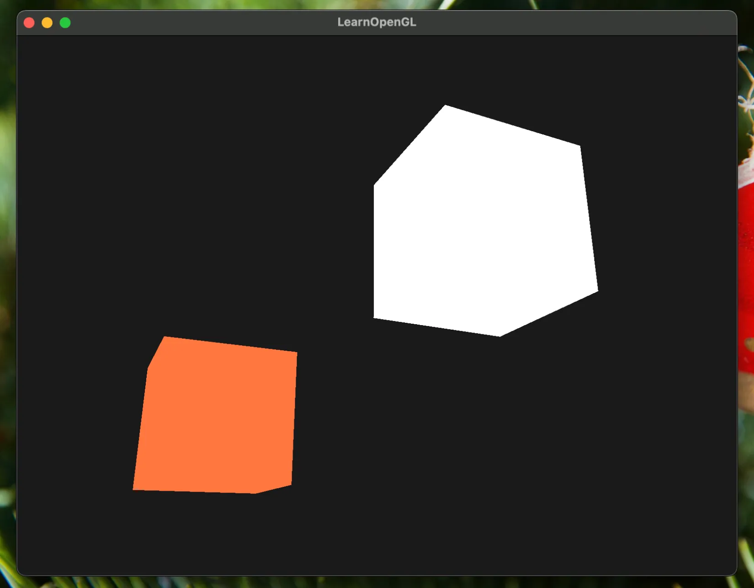The image size is (754, 588).
Task: Click the white cube's lower-left vertex
Action: (375, 317)
